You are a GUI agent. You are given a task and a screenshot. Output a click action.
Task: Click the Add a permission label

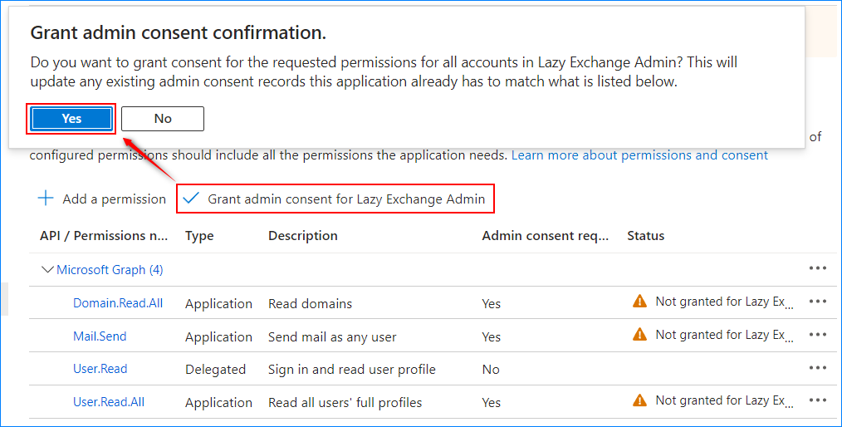pos(115,199)
